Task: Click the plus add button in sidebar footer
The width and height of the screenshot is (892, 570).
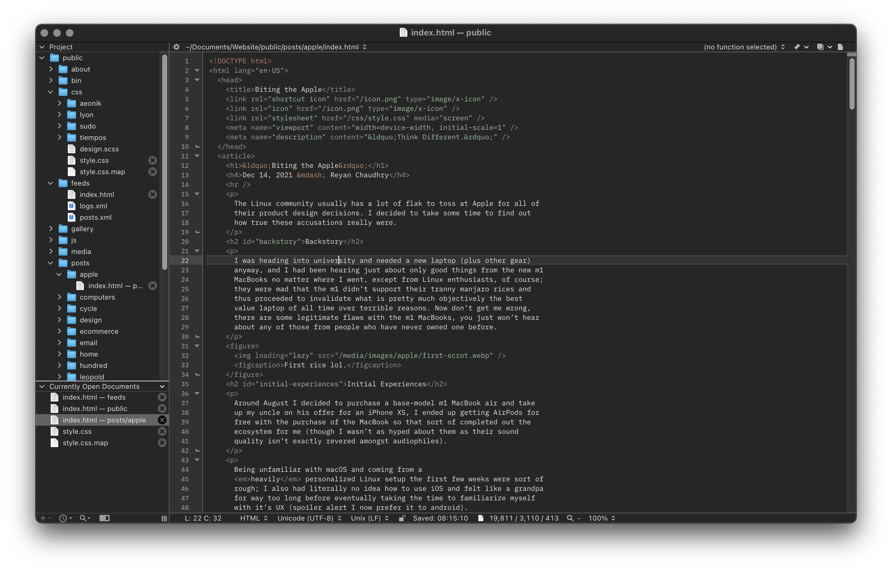Action: [x=43, y=518]
